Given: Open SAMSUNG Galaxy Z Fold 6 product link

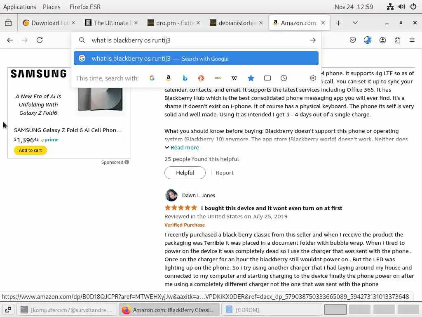Looking at the screenshot, I should coord(68,130).
